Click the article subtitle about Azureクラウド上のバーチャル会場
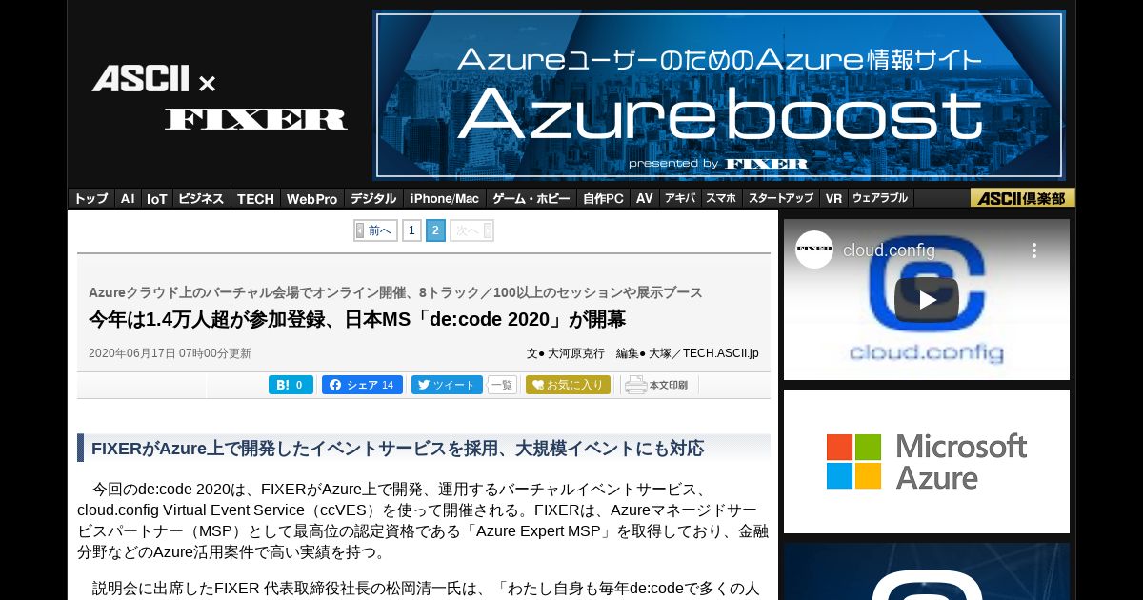Viewport: 1143px width, 600px height. 395,292
